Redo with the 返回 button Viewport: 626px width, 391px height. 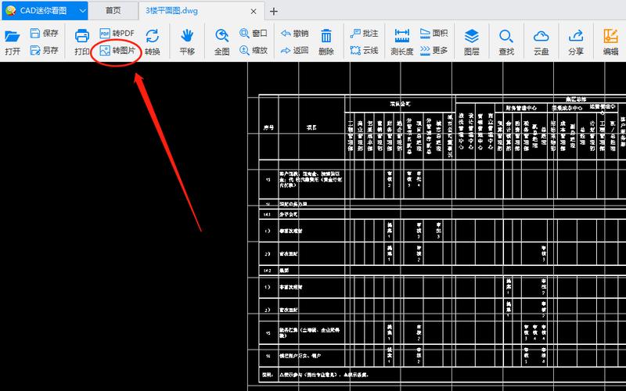point(295,50)
